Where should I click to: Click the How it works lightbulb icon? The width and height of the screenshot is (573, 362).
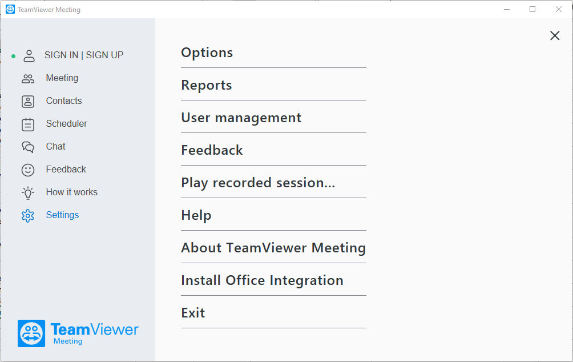coord(28,192)
